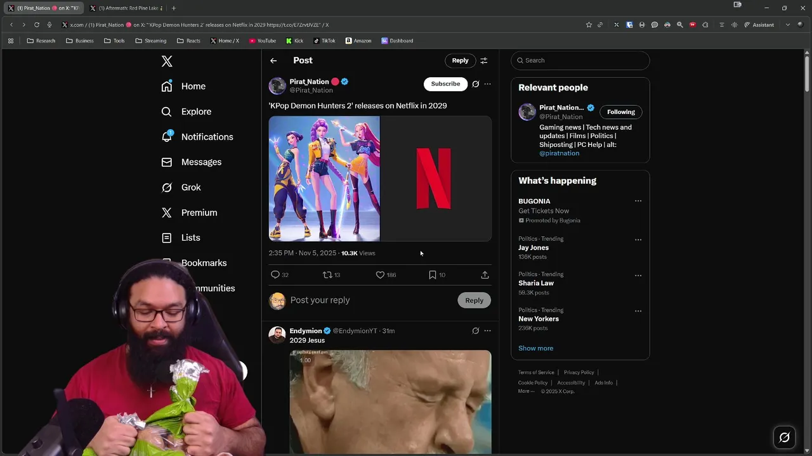Open more options for Sharia Law trend

click(638, 275)
